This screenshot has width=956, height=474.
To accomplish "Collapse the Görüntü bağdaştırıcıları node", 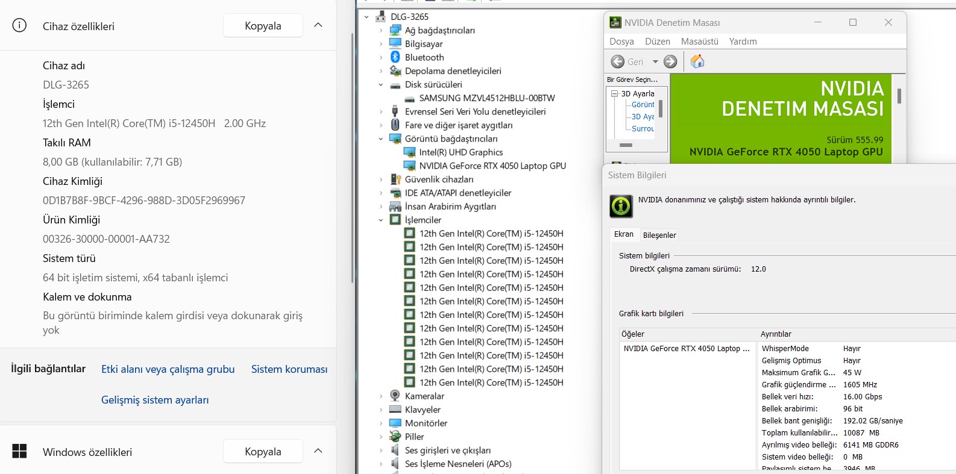I will click(x=381, y=139).
